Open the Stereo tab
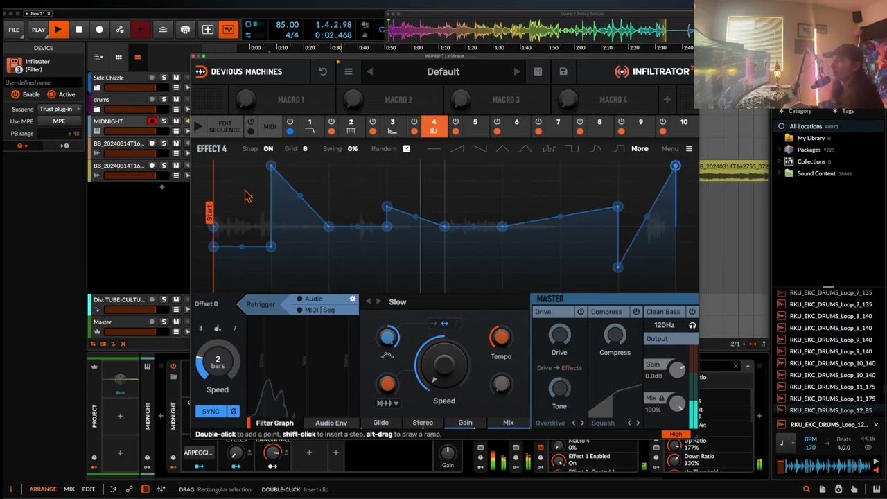The width and height of the screenshot is (887, 499). (x=423, y=423)
